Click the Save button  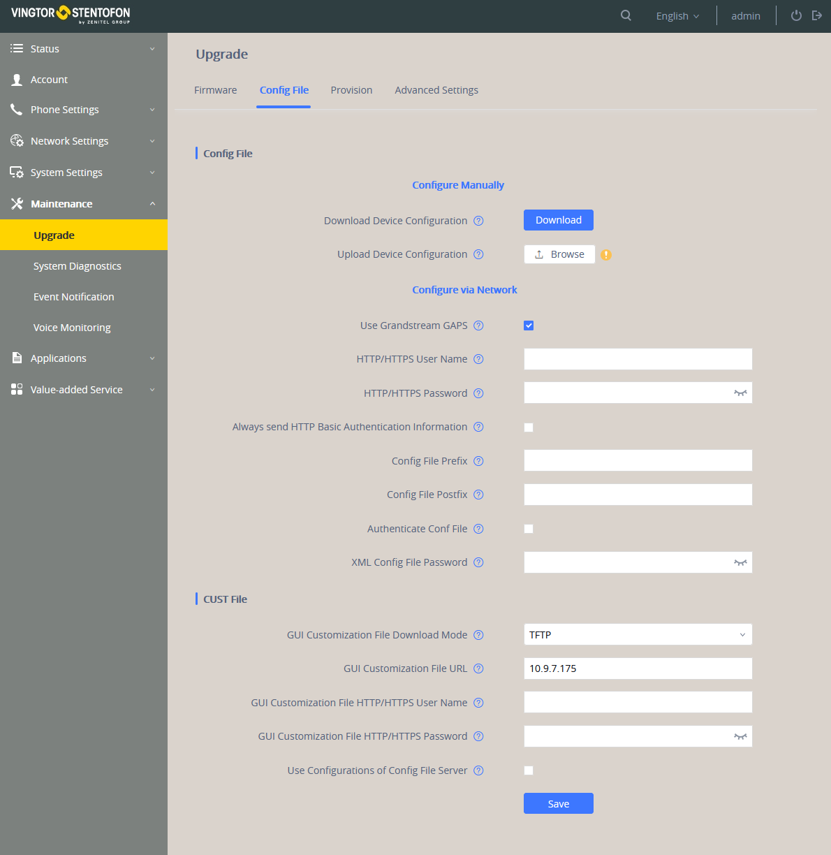[559, 803]
